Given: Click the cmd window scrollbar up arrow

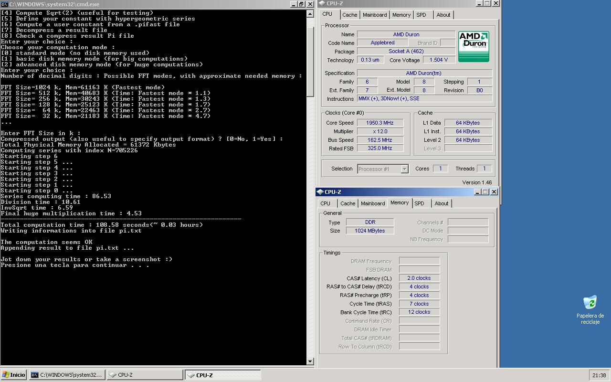Looking at the screenshot, I should [310, 13].
